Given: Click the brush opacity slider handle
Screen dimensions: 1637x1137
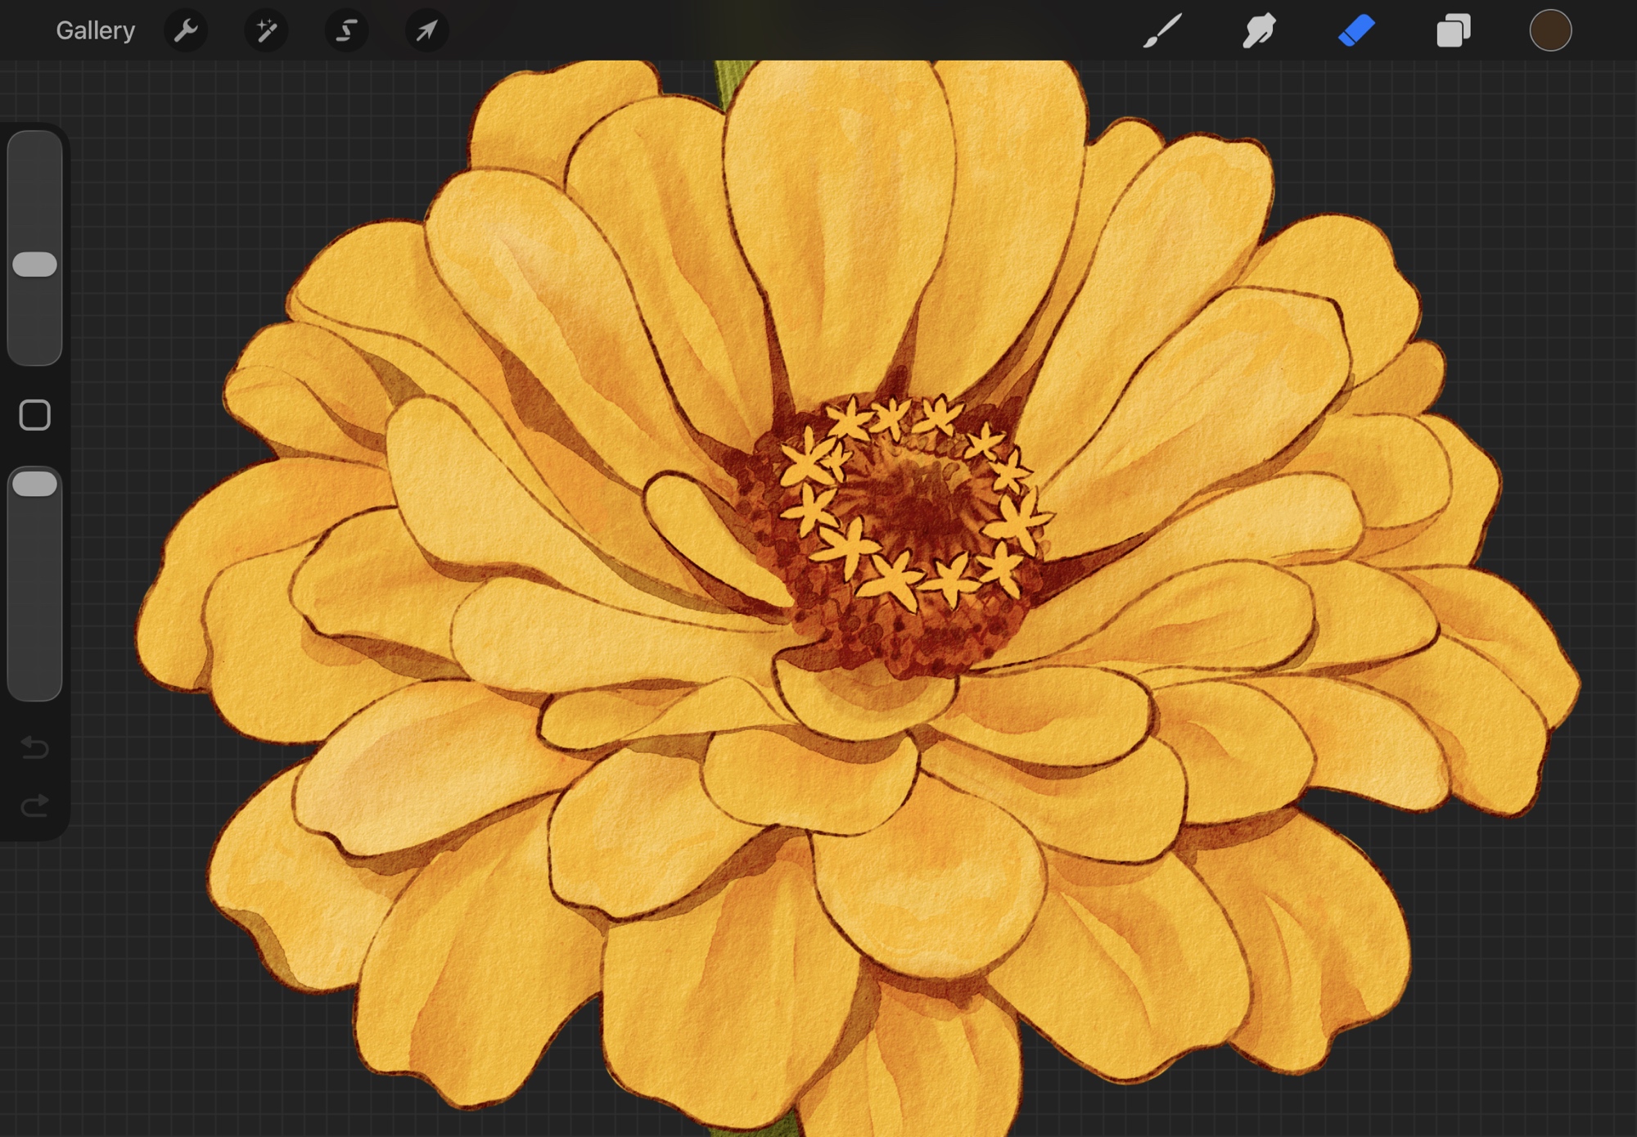Looking at the screenshot, I should pyautogui.click(x=34, y=484).
